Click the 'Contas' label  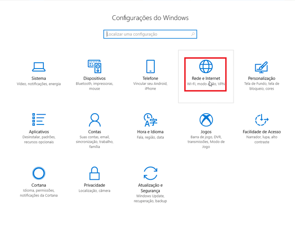pyautogui.click(x=94, y=132)
